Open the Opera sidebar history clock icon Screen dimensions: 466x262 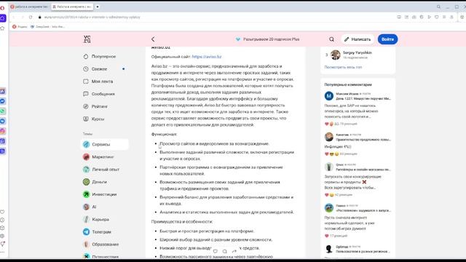2,220
